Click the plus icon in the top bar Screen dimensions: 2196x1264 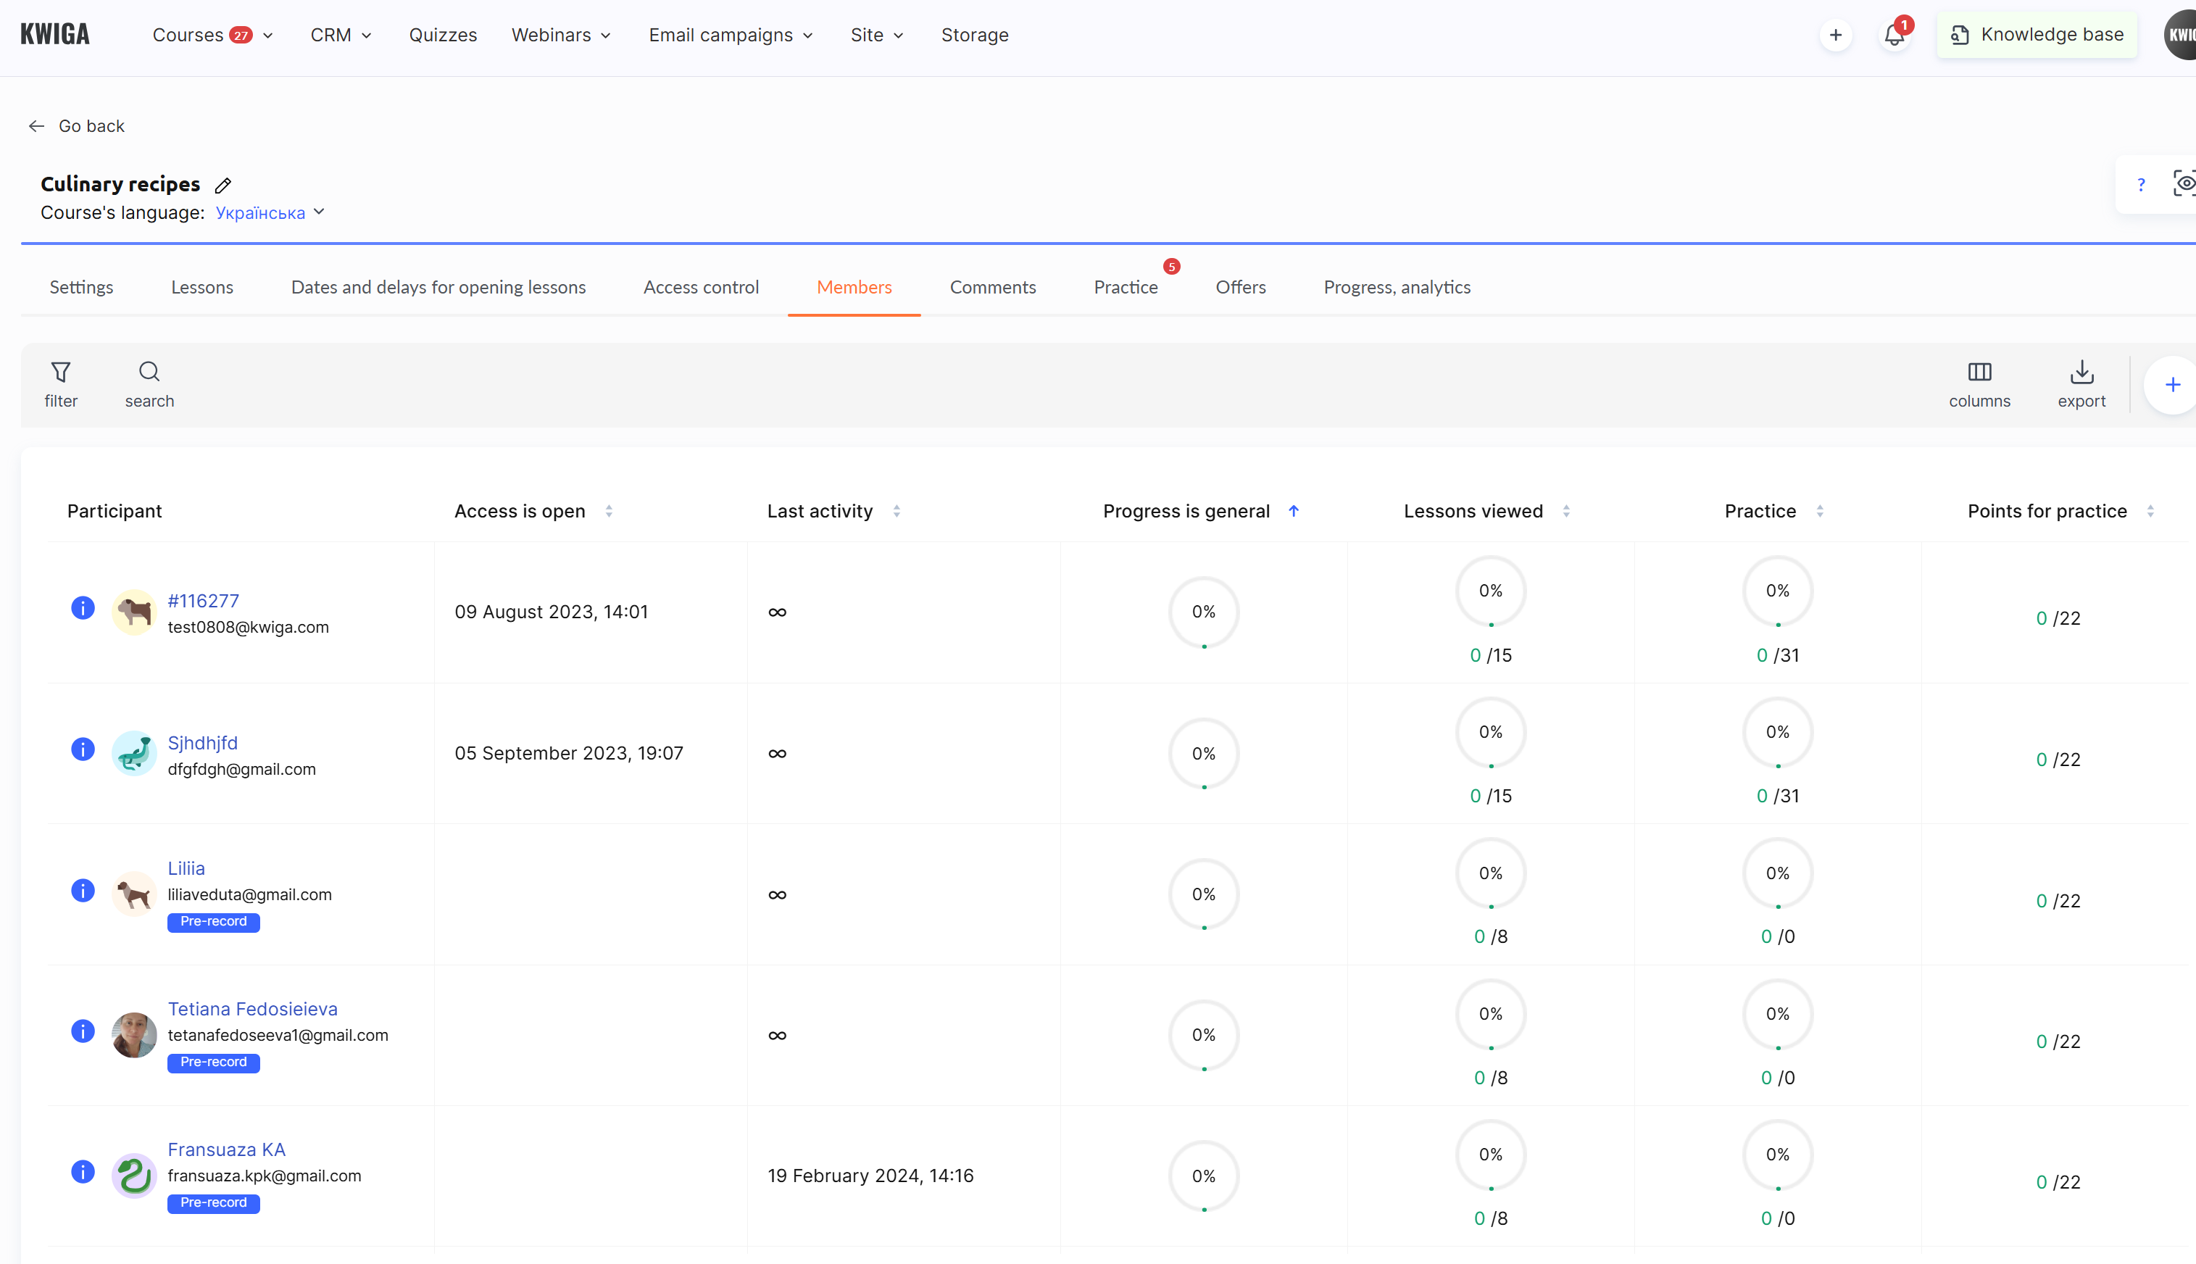click(1837, 35)
